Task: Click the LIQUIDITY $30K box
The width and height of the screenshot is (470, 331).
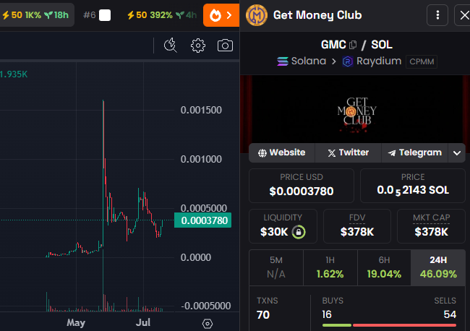Action: [283, 226]
